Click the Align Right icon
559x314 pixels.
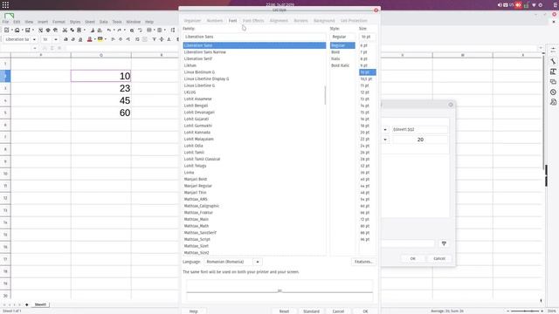128,39
